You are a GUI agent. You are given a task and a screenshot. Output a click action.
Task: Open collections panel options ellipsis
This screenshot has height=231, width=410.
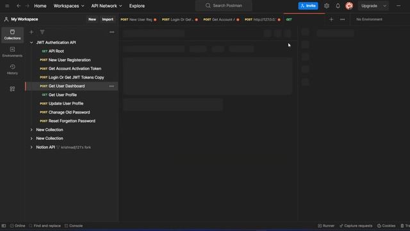coord(112,32)
